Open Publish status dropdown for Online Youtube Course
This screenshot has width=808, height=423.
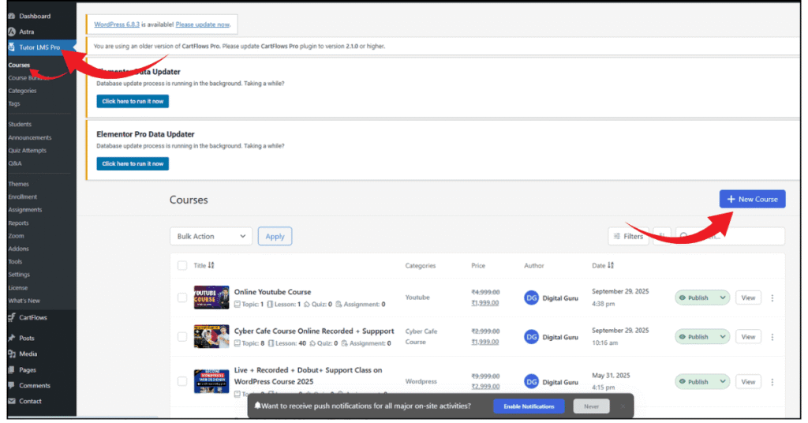tap(701, 298)
